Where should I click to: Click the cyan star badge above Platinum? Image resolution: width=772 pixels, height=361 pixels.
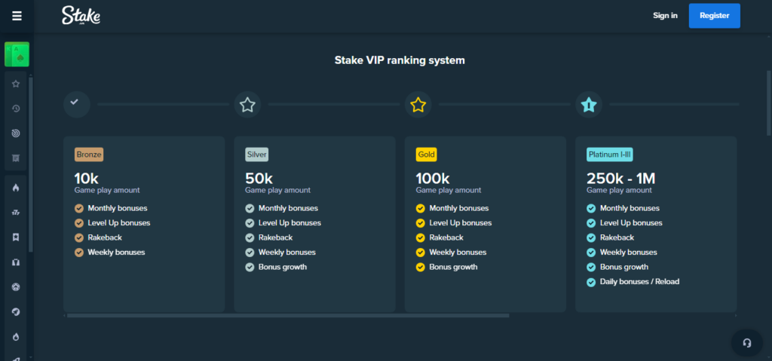tap(589, 105)
